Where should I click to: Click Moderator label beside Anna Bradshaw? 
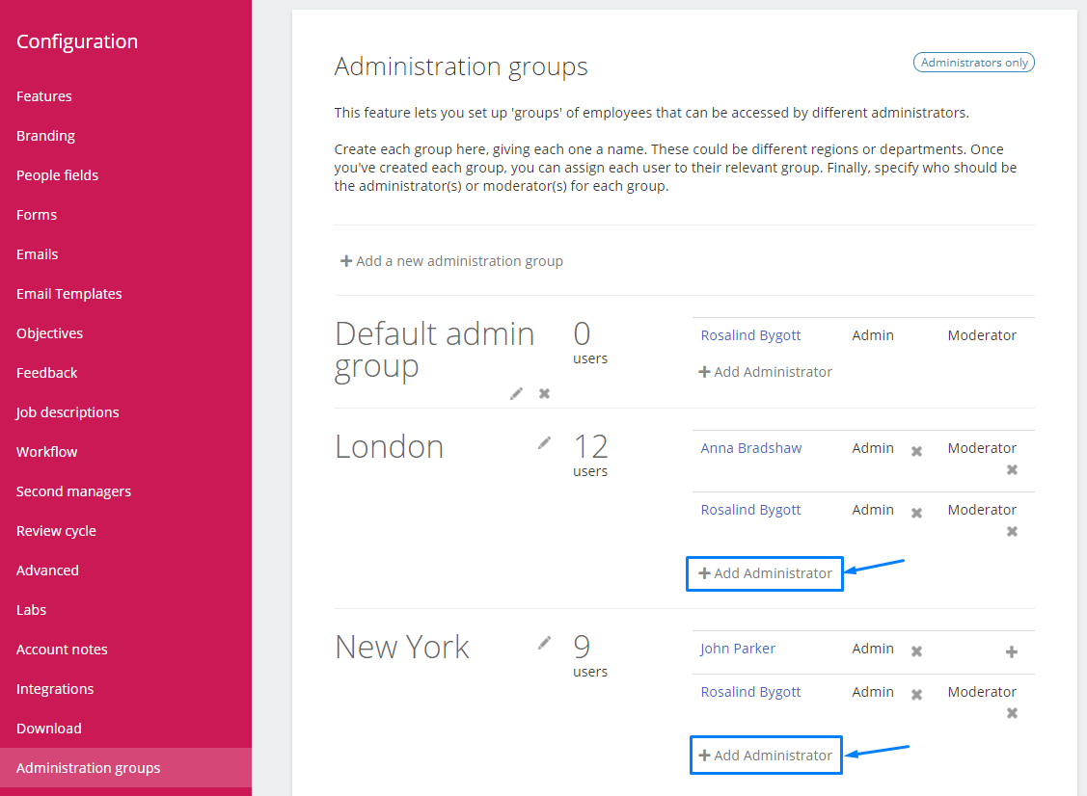982,448
